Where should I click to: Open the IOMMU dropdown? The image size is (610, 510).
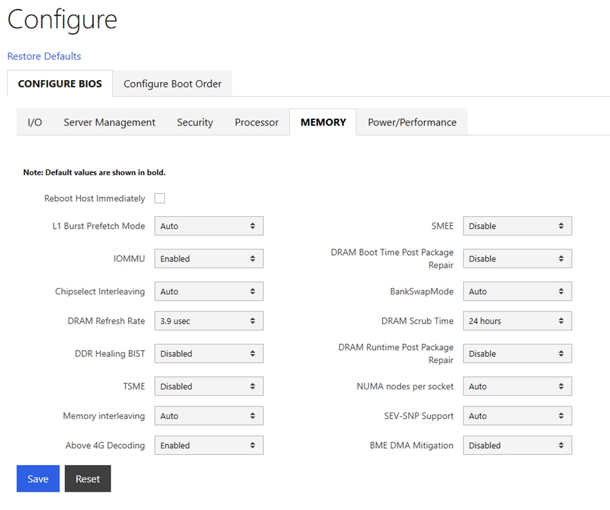209,258
